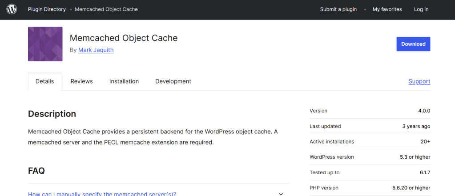
Task: Select the Details tab
Action: tap(44, 81)
